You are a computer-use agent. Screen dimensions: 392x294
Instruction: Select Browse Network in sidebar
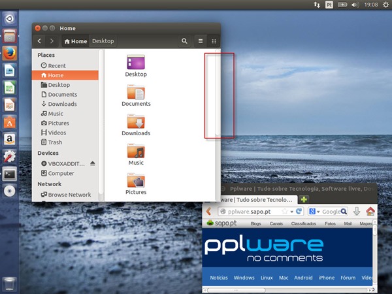[x=65, y=195]
